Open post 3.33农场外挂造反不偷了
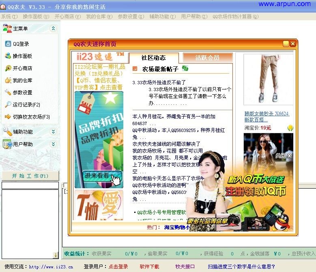Image resolution: width=316 pixels, height=272 pixels. (159, 83)
